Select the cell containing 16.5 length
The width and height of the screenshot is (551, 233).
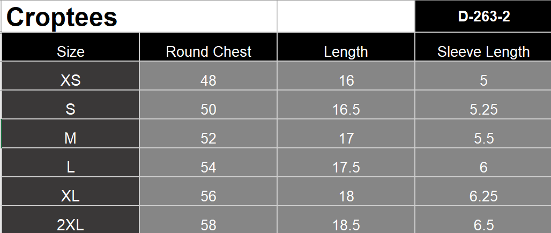(x=346, y=109)
